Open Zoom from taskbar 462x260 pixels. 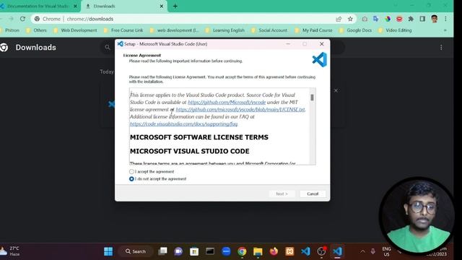(x=226, y=251)
